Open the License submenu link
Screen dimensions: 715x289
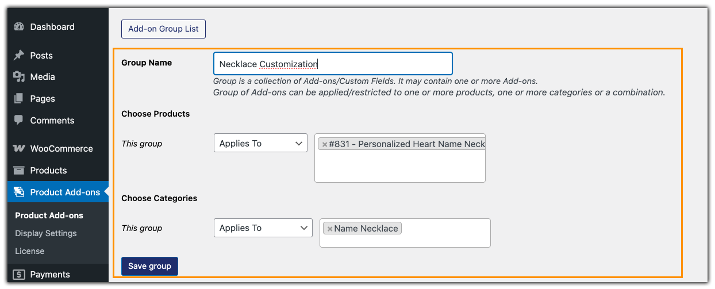tap(29, 251)
